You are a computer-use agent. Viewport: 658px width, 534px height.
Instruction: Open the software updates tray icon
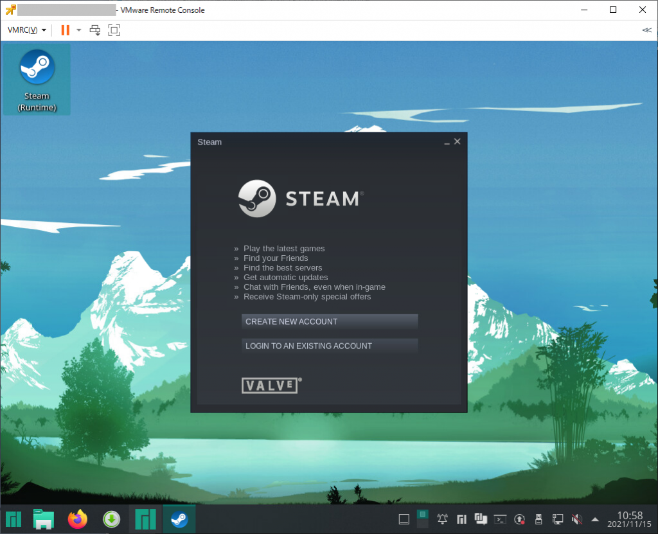click(x=519, y=520)
